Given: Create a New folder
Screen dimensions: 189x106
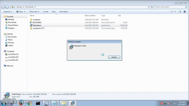Looking at the screenshot, I should (64, 11).
